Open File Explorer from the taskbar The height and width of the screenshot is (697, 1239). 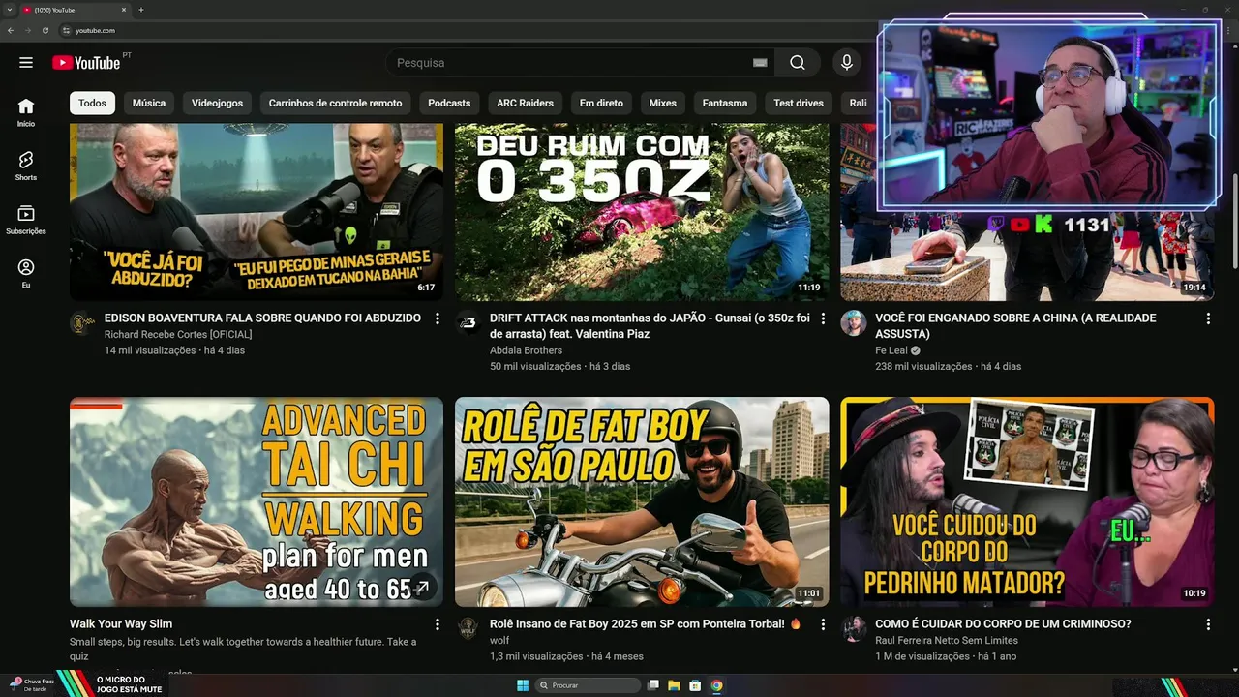click(674, 685)
